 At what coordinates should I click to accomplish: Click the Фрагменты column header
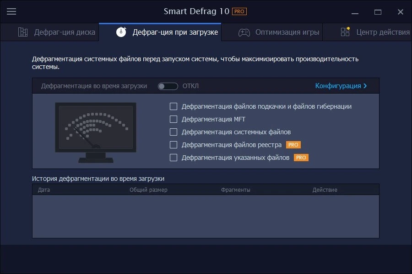235,190
